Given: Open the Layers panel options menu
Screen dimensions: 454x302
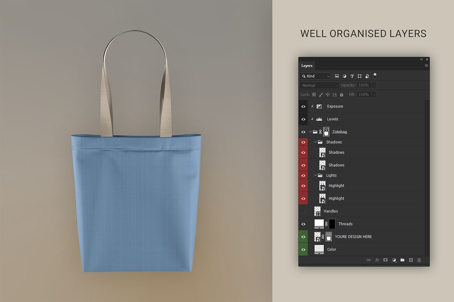Looking at the screenshot, I should coord(426,66).
